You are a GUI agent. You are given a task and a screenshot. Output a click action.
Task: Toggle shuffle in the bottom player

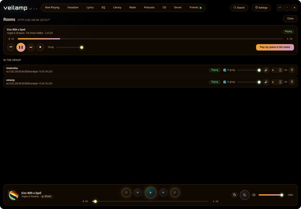[126, 192]
